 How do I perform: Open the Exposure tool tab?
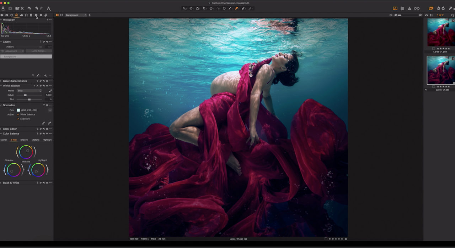[21, 15]
